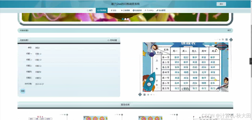252x120 pixels.
Task: Open the 问卷调查 navigation tab
Action: [102, 10]
